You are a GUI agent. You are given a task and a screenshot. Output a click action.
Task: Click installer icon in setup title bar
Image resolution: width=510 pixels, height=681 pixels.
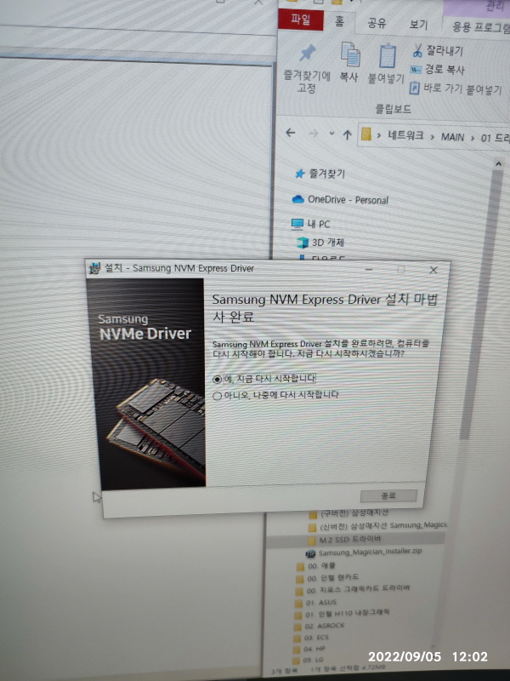pyautogui.click(x=94, y=268)
